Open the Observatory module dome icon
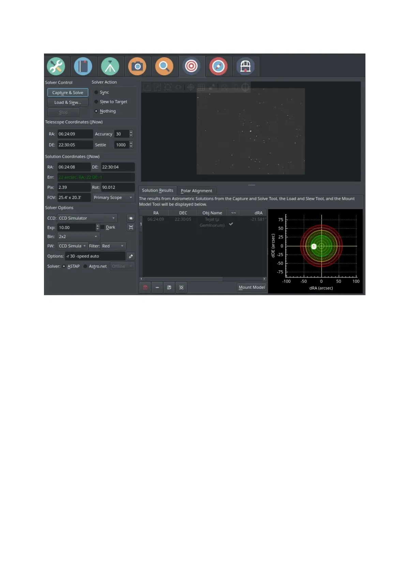 [245, 66]
